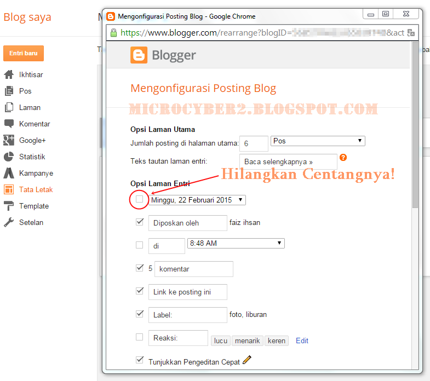Uncheck the Link ke posting ini checkbox
Viewport: 430px width, 381px height.
[x=140, y=291]
